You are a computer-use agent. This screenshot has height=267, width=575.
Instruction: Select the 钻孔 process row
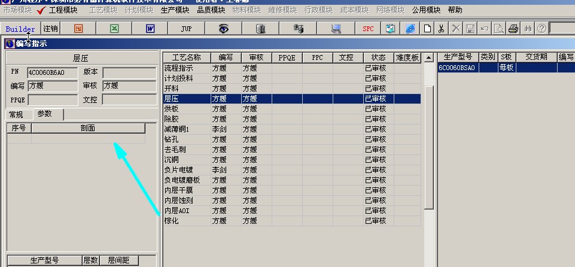(x=292, y=139)
